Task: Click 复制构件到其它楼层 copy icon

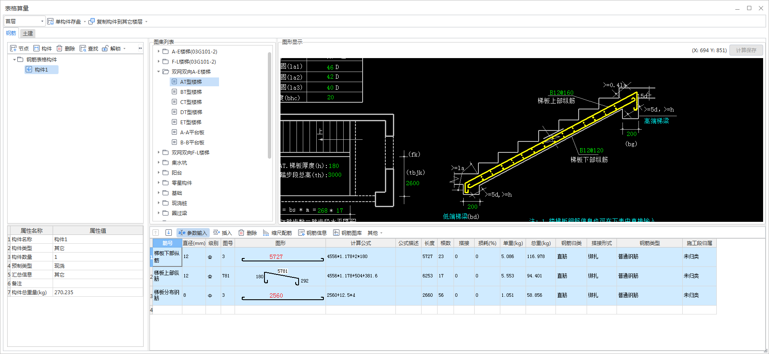Action: coord(91,21)
